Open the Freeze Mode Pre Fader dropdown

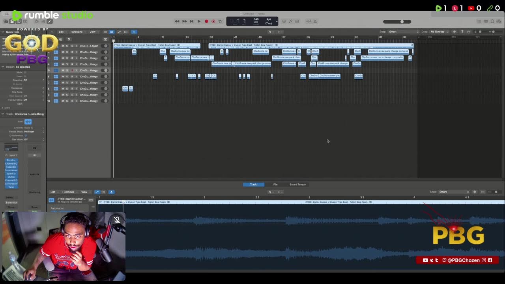click(34, 132)
